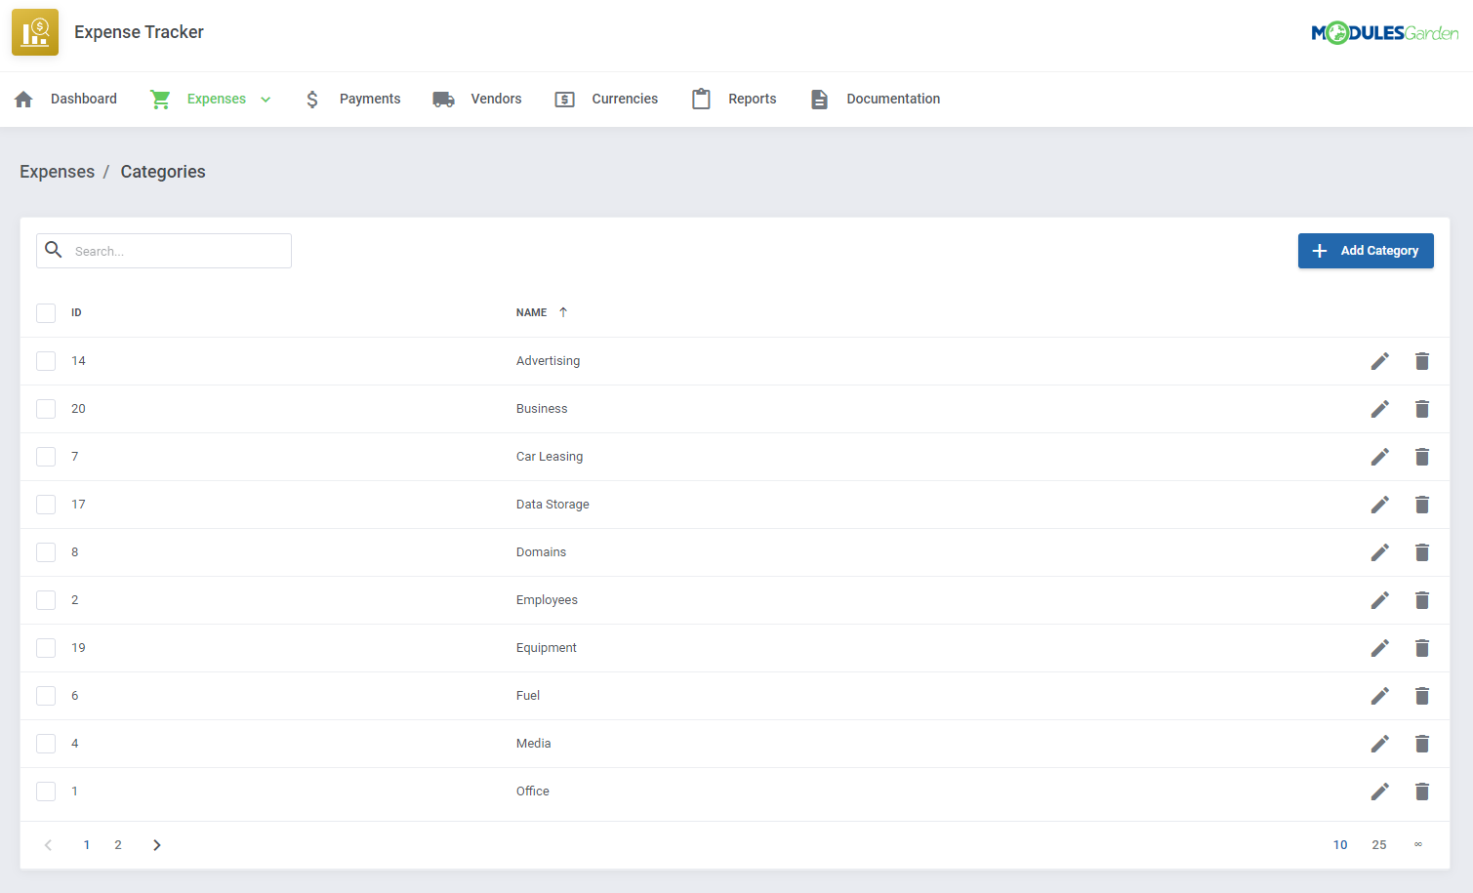Viewport: 1473px width, 893px height.
Task: Click the Vendors truck icon
Action: click(443, 99)
